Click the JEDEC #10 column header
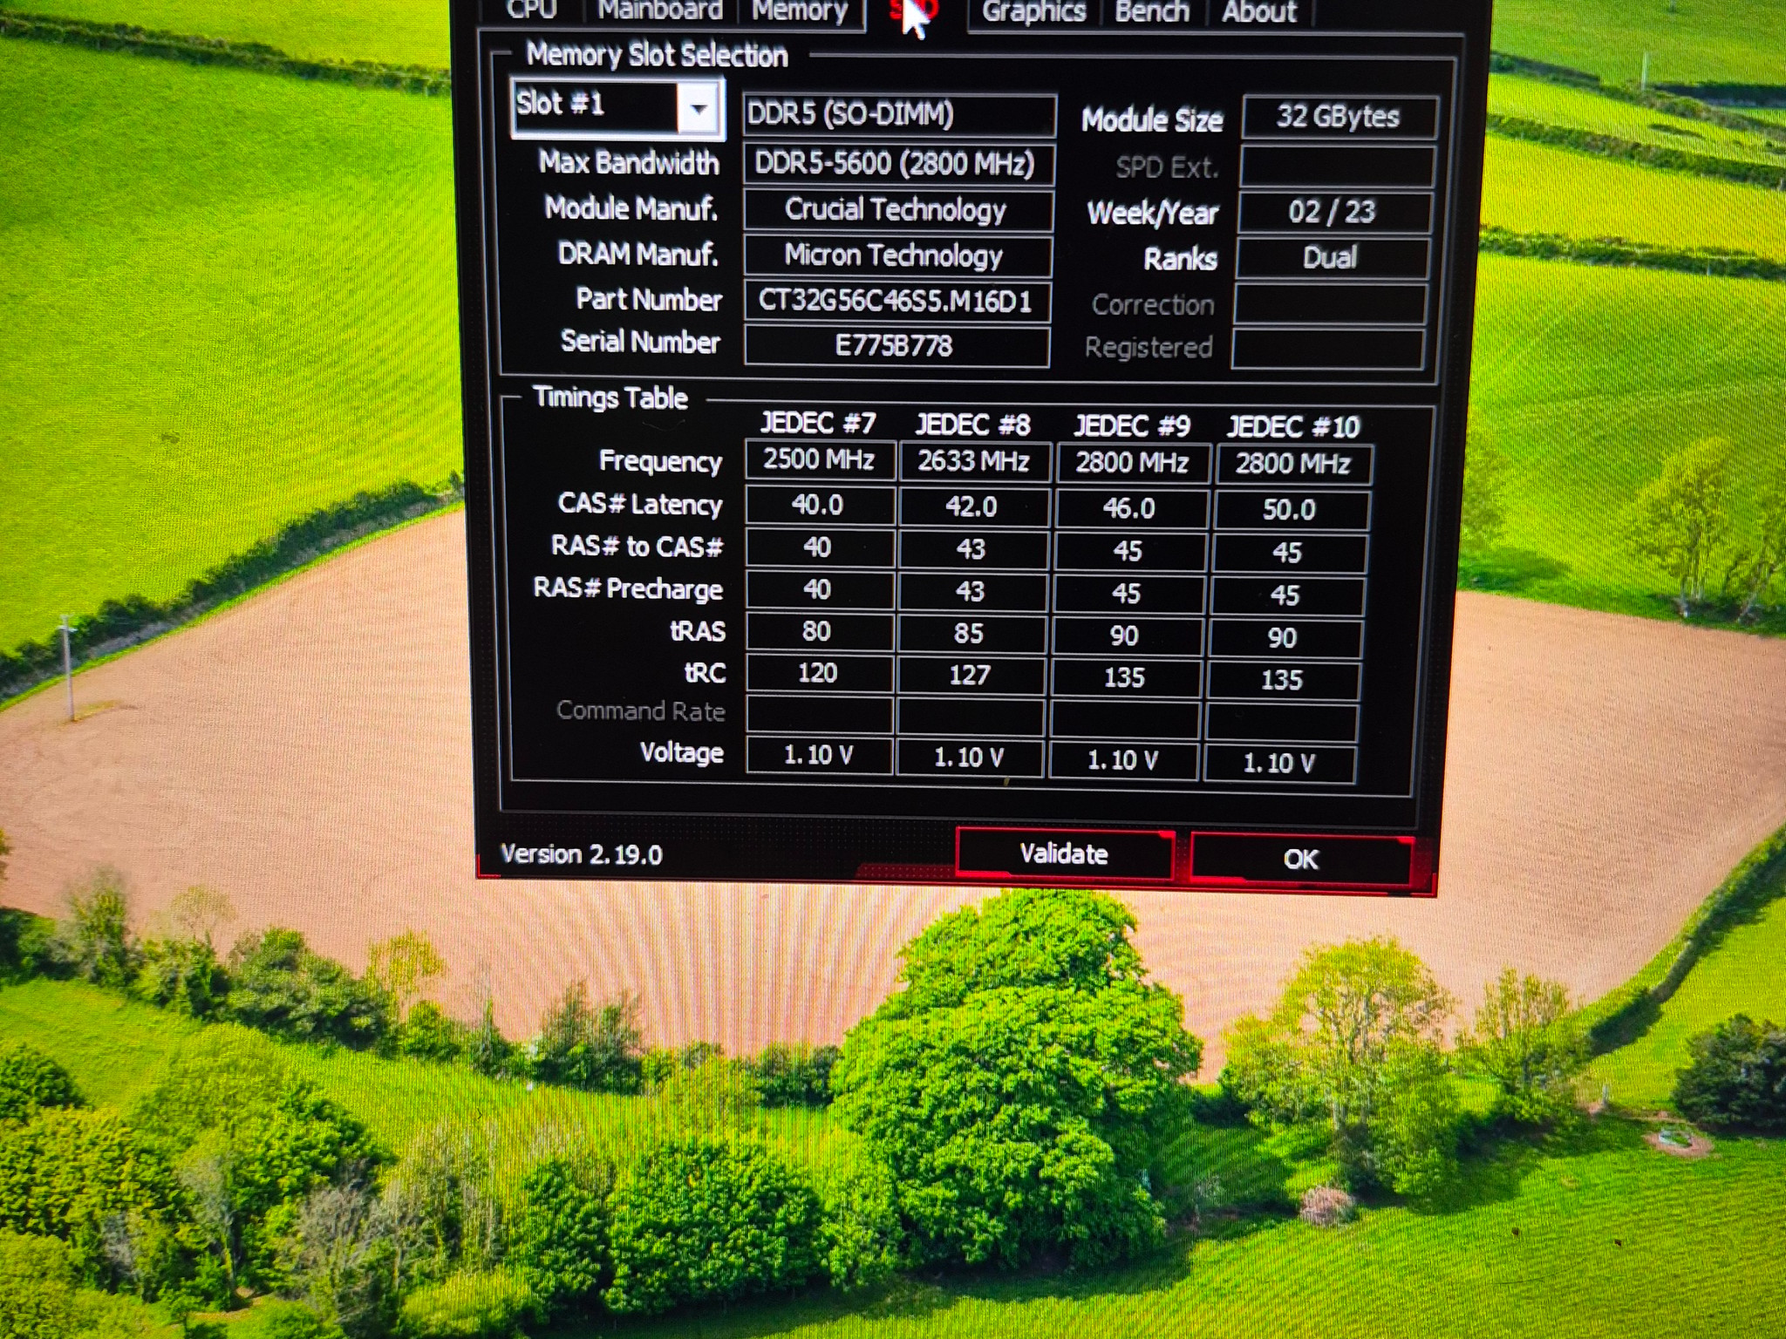1786x1339 pixels. pyautogui.click(x=1294, y=427)
